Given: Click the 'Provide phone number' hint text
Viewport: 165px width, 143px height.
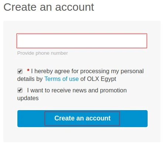Looking at the screenshot, I should click(x=43, y=53).
